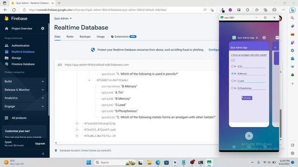
Task: Click the question text field in phone
Action: coord(249,55)
